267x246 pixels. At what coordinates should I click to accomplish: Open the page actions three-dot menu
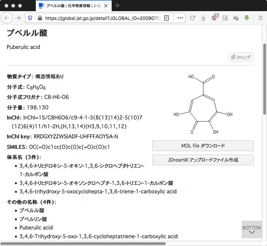(180, 18)
